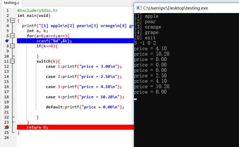The width and height of the screenshot is (239, 147).
Task: Collapse the main function fold at line 3
Action: [x=12, y=21]
